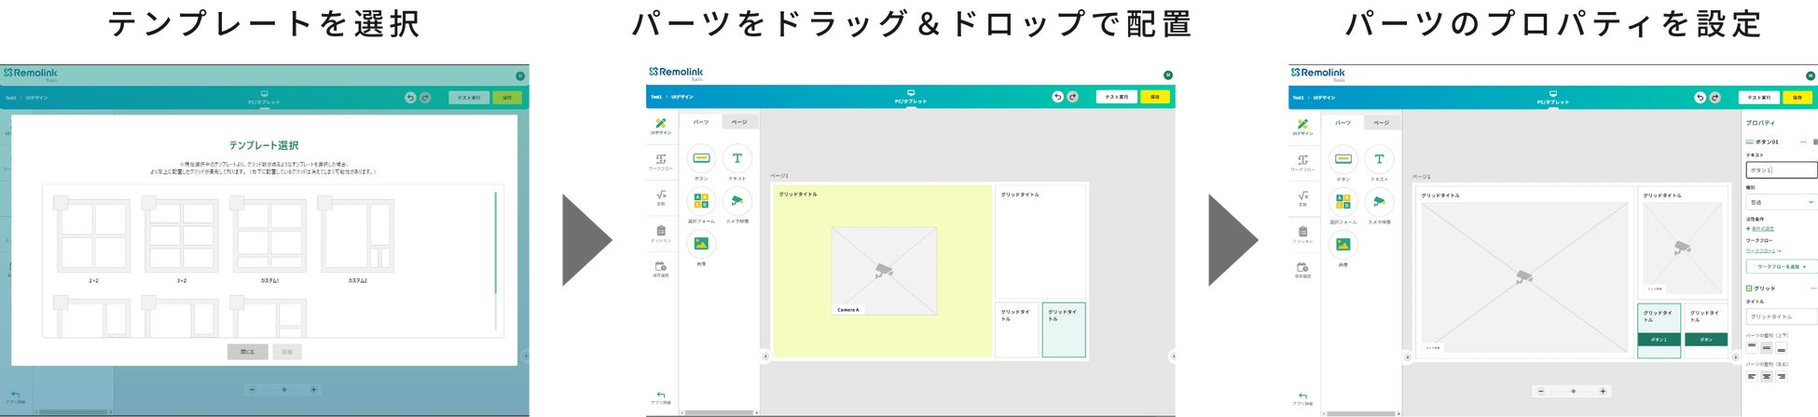Select 画像 part icon in drag-and-drop screenshot
Image resolution: width=1818 pixels, height=417 pixels.
pos(701,244)
